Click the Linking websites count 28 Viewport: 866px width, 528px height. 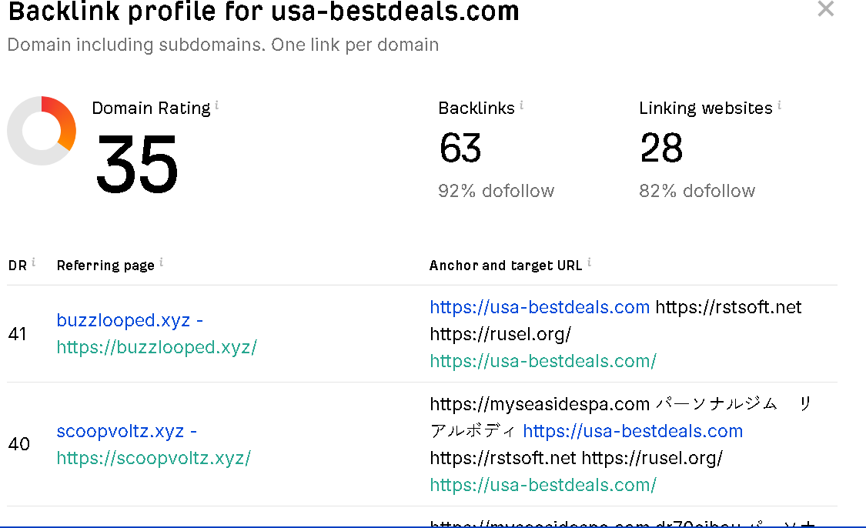661,148
